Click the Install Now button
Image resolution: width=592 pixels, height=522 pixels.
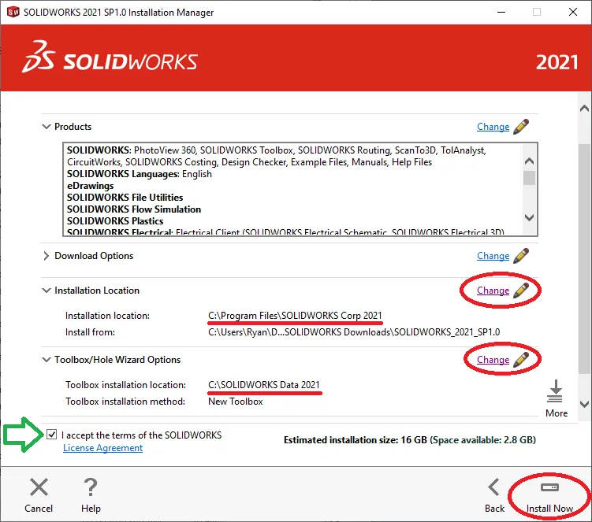[x=549, y=496]
